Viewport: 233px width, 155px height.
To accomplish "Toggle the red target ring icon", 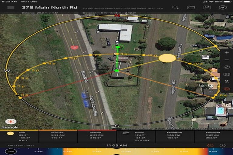I will pyautogui.click(x=226, y=89).
